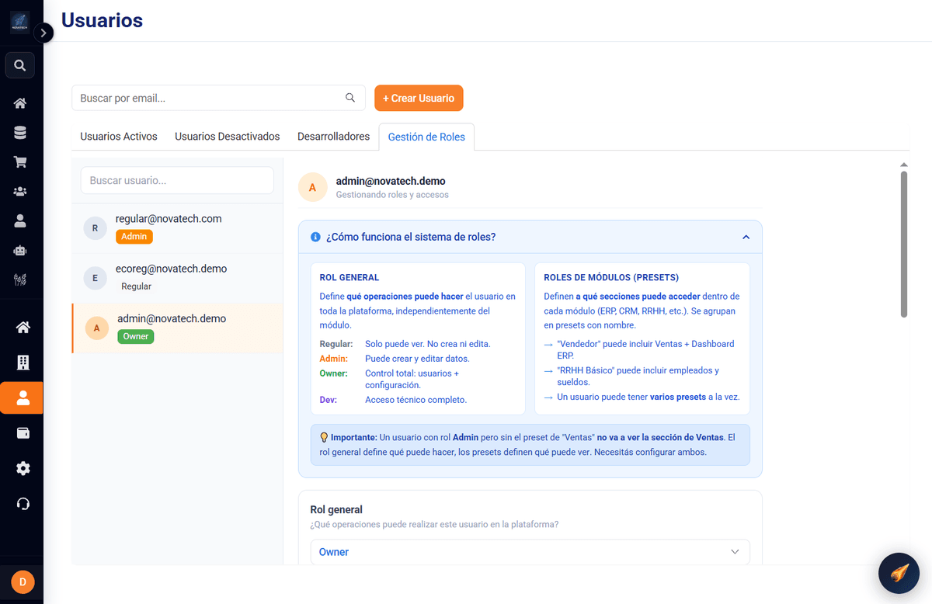Click the info icon beside ¿Cómo funciona
The height and width of the screenshot is (604, 932).
point(315,237)
